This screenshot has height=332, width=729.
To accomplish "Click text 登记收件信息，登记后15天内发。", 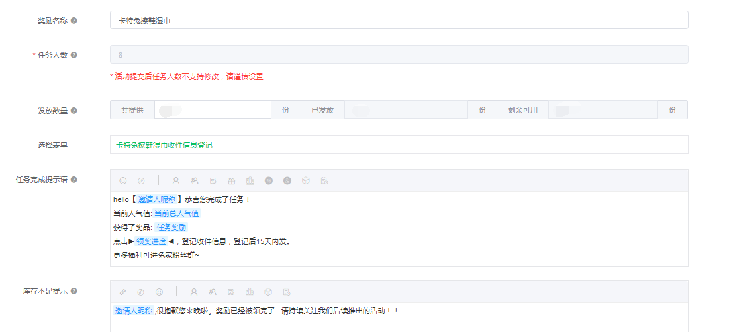I will tap(236, 241).
